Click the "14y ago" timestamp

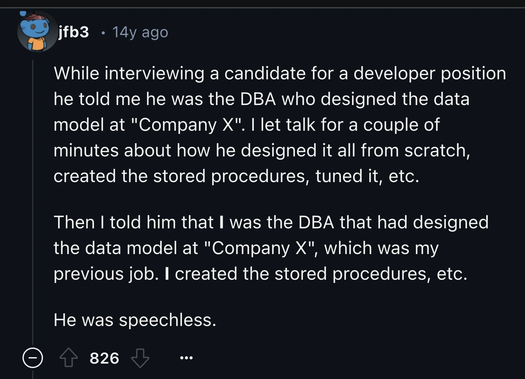coord(140,32)
